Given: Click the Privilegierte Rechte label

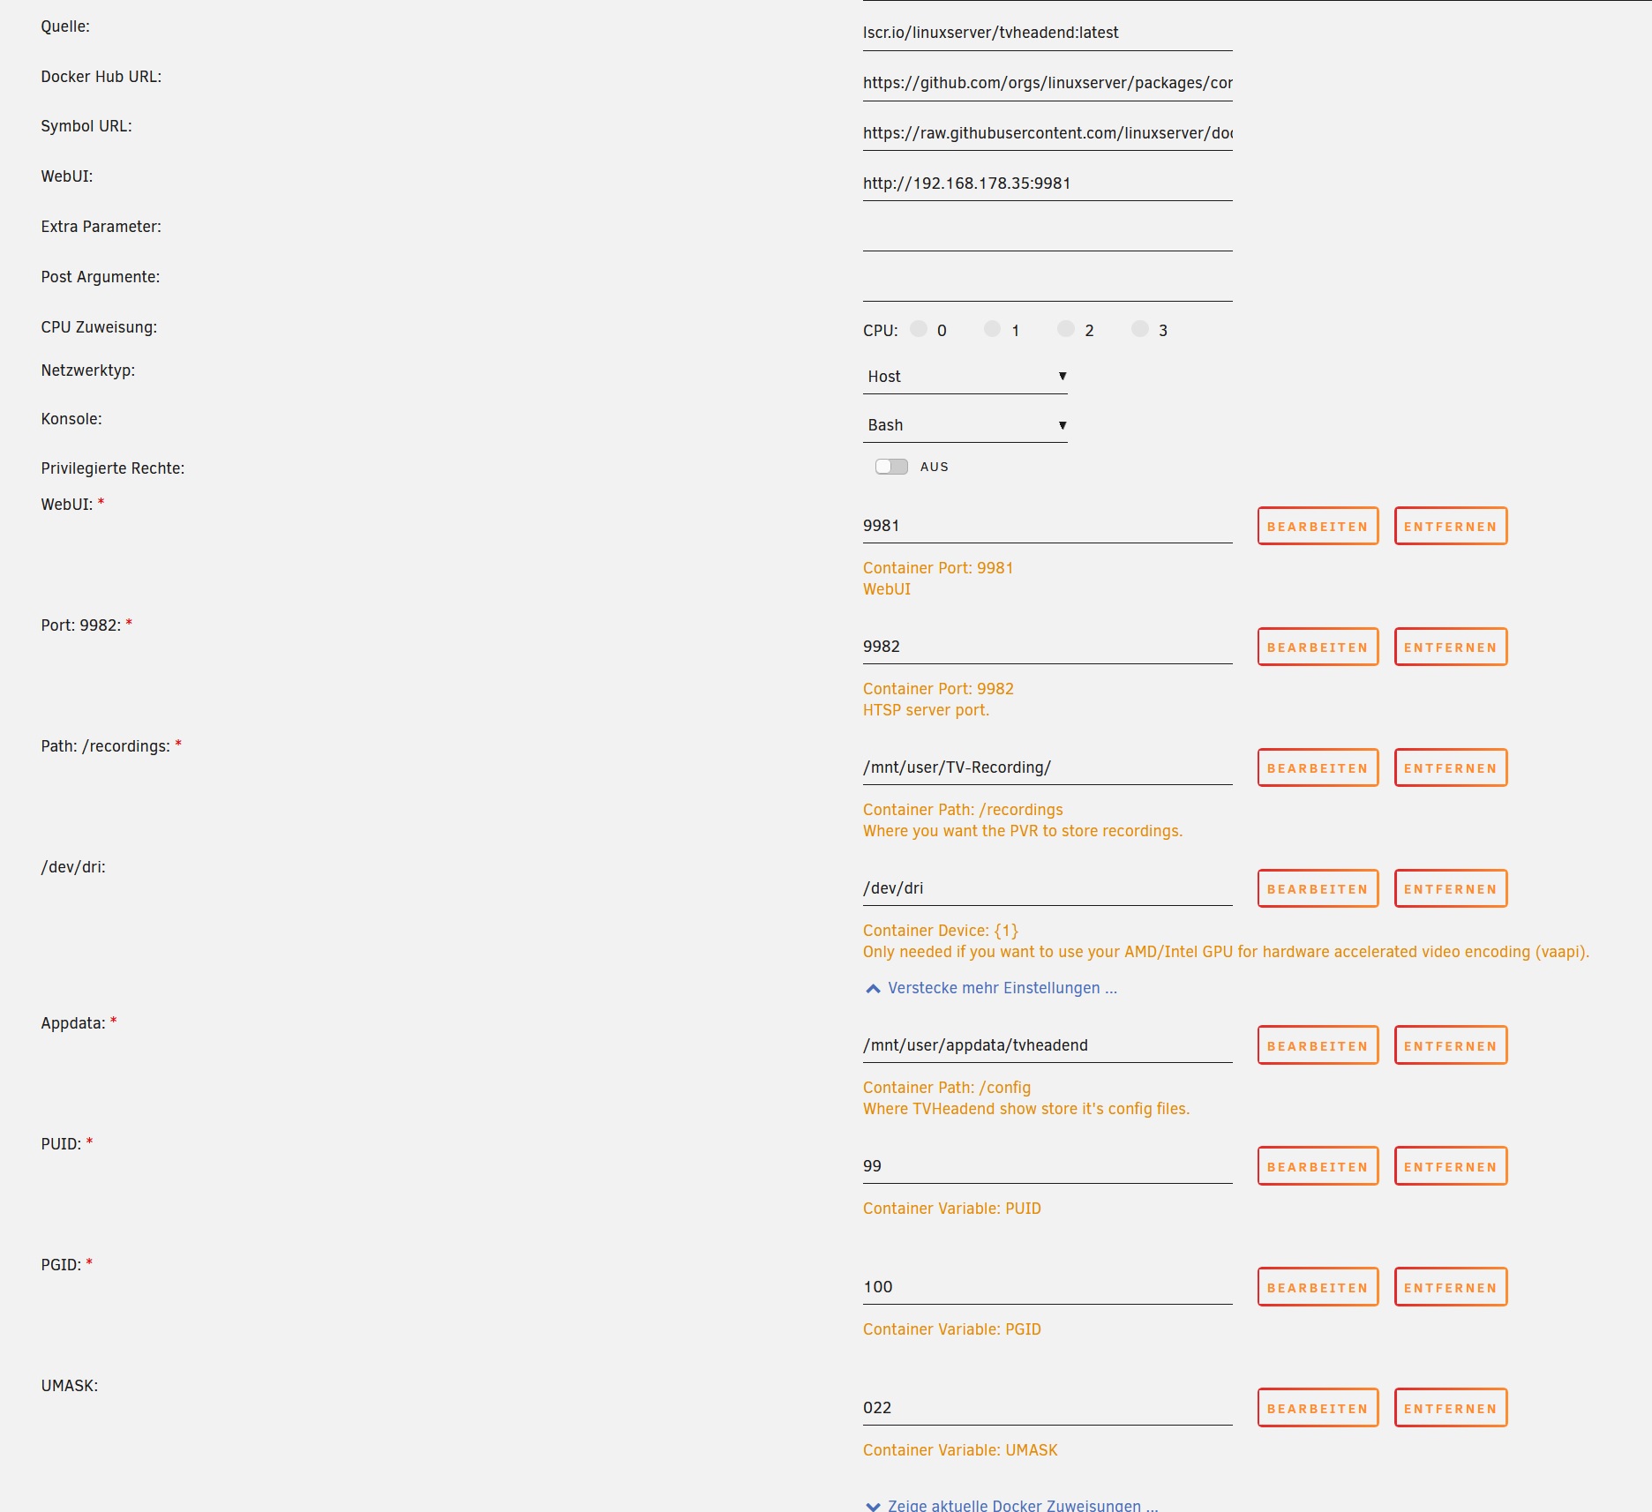Looking at the screenshot, I should [113, 468].
